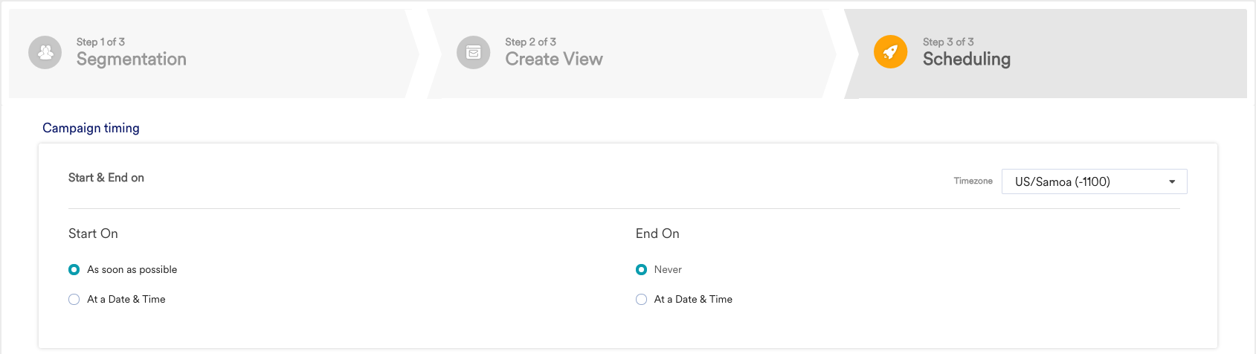Viewport: 1256px width, 354px height.
Task: Open the US/Samoa timezone dropdown
Action: point(1094,181)
